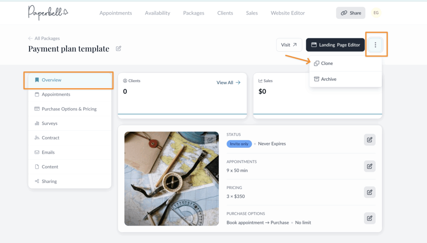View All clients link
This screenshot has height=243, width=427.
pyautogui.click(x=228, y=82)
